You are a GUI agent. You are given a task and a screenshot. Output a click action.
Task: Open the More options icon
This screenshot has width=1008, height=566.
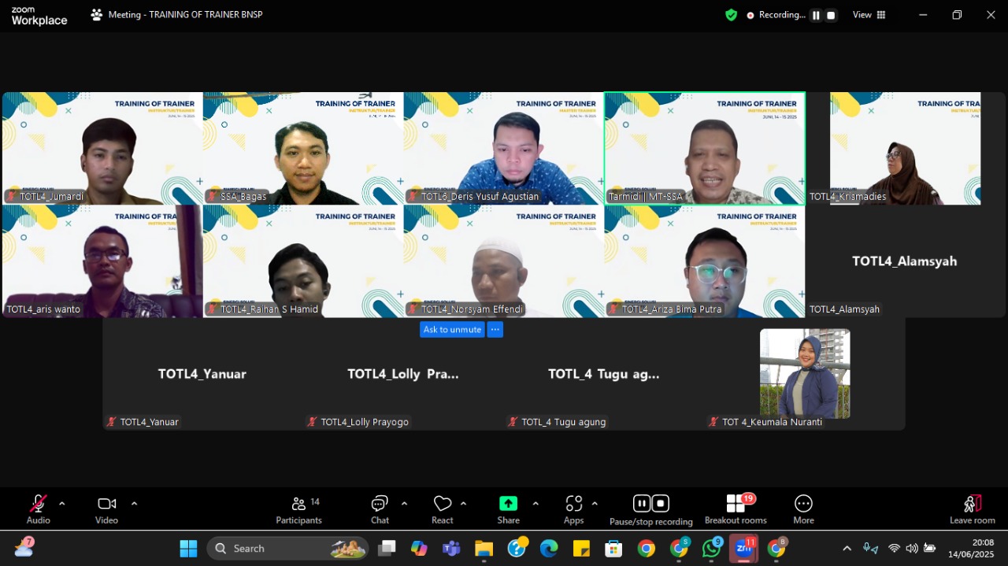point(803,504)
